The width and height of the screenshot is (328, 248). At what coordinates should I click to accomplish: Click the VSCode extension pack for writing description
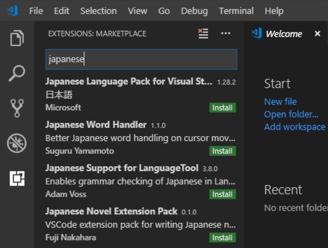[x=141, y=225]
